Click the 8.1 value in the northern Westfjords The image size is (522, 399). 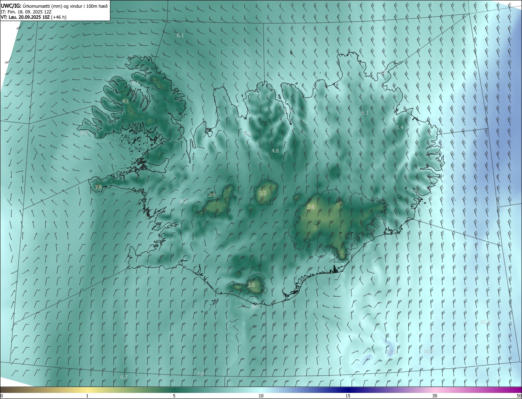(135, 83)
